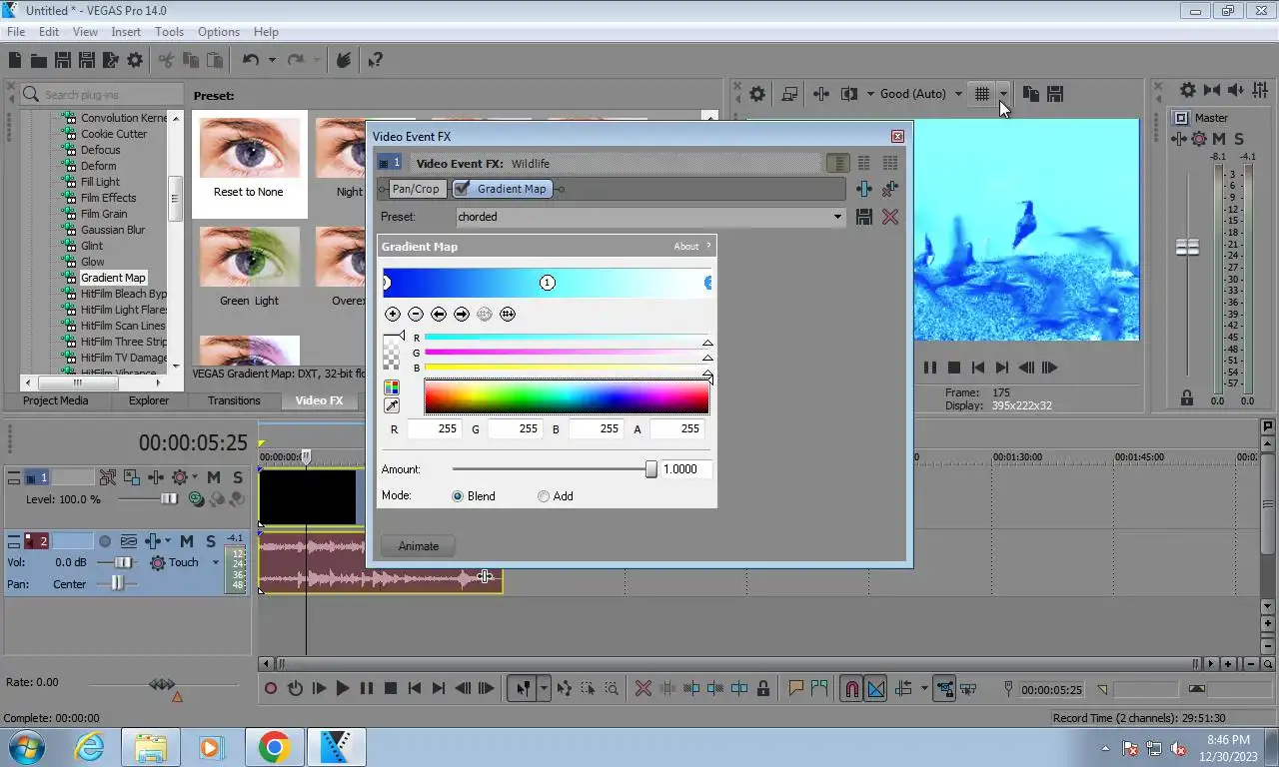The height and width of the screenshot is (767, 1279).
Task: Expand the Overlays dropdown arrow in preview
Action: 1002,94
